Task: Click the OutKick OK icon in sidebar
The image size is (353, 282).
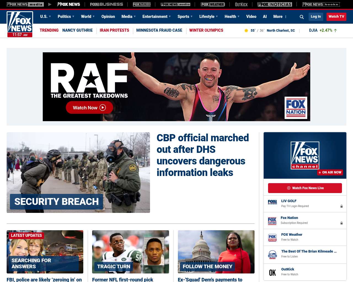Action: point(272,273)
